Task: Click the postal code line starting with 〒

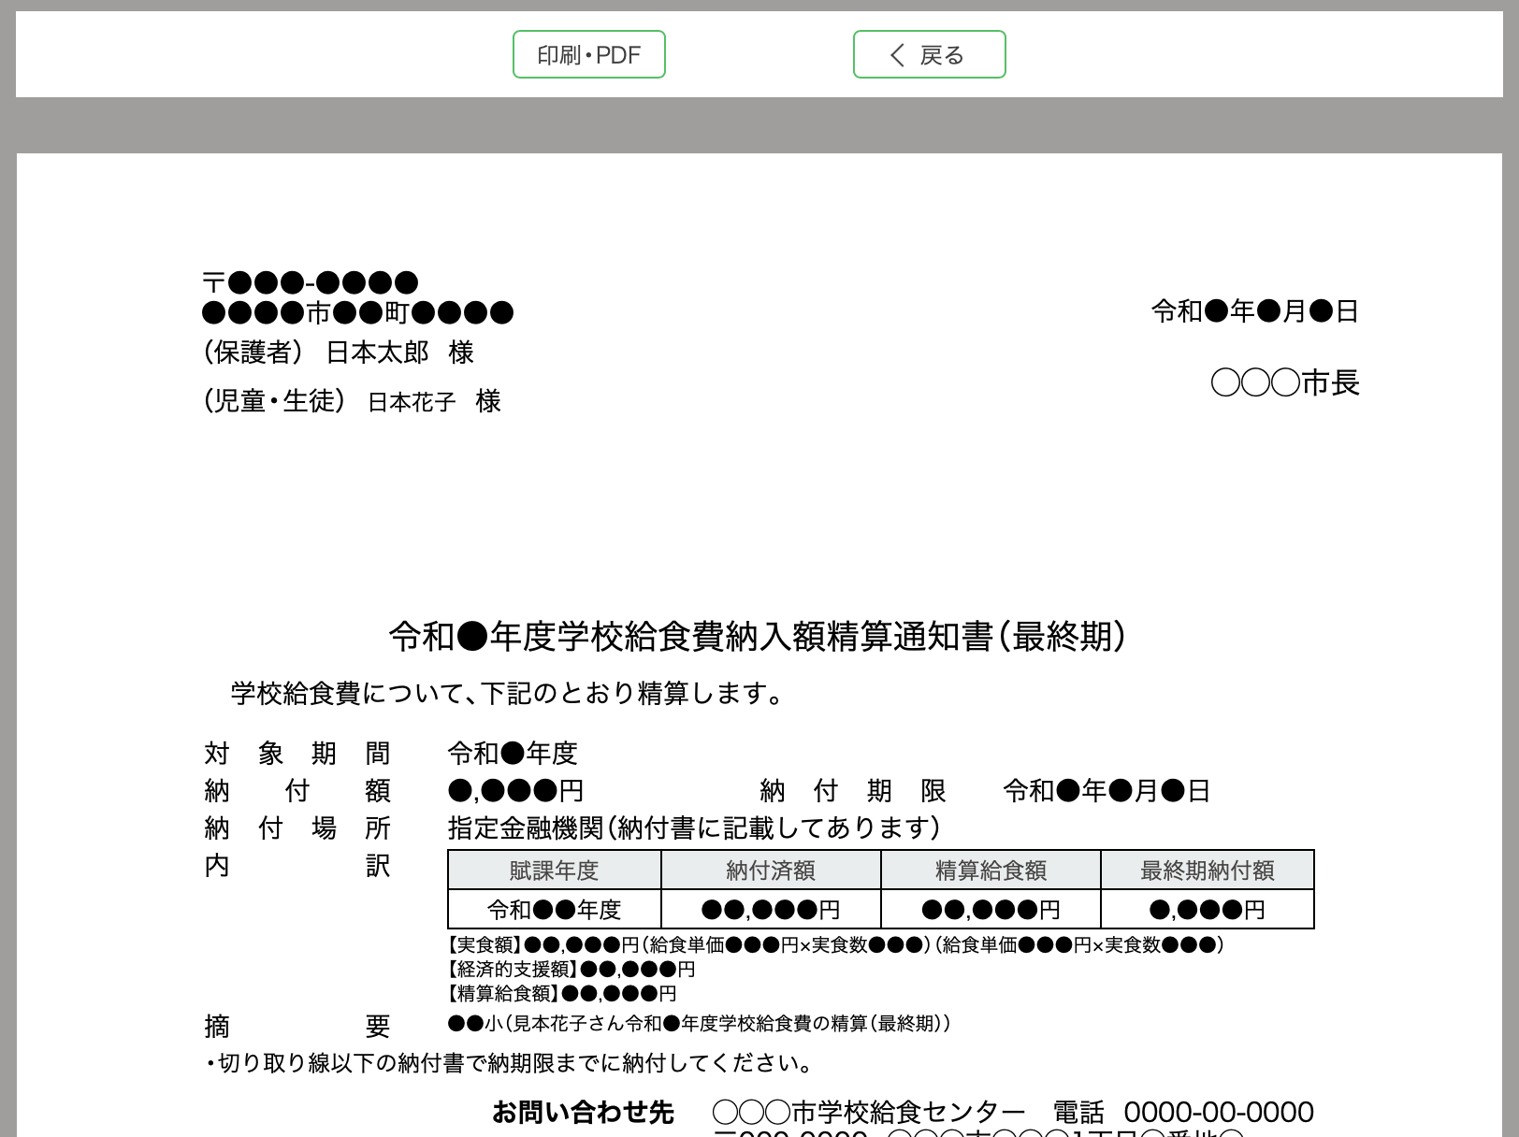Action: (x=310, y=282)
